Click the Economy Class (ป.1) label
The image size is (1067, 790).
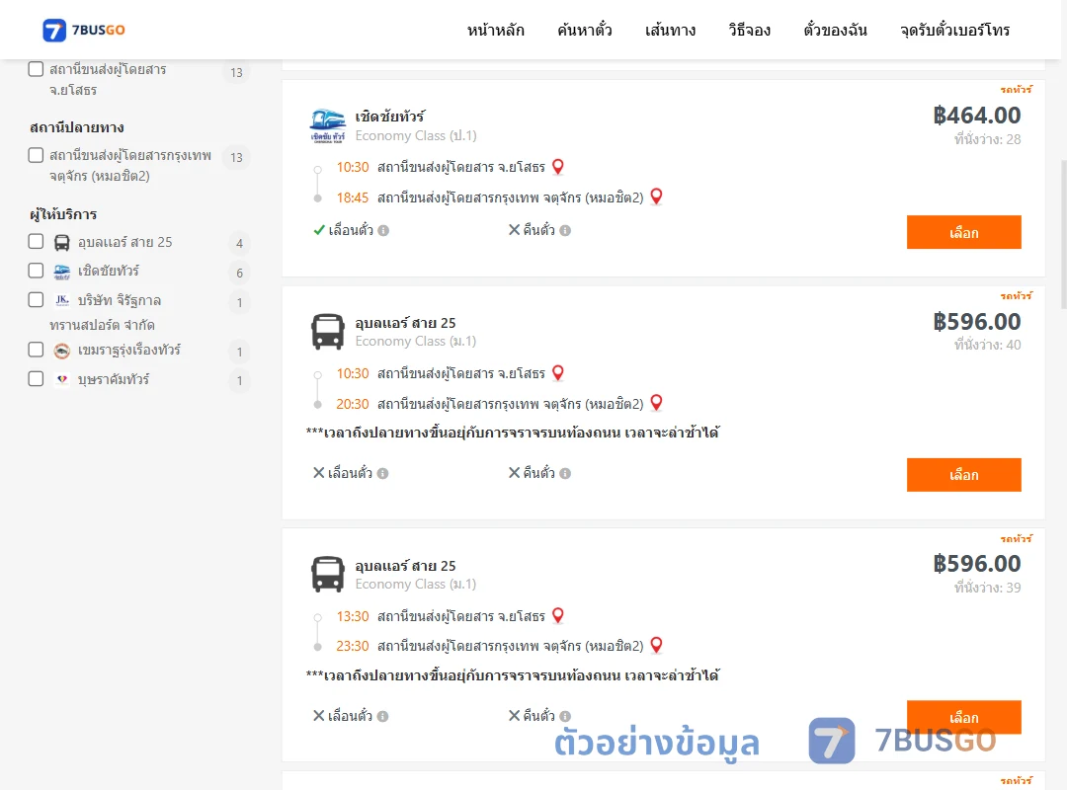[416, 135]
